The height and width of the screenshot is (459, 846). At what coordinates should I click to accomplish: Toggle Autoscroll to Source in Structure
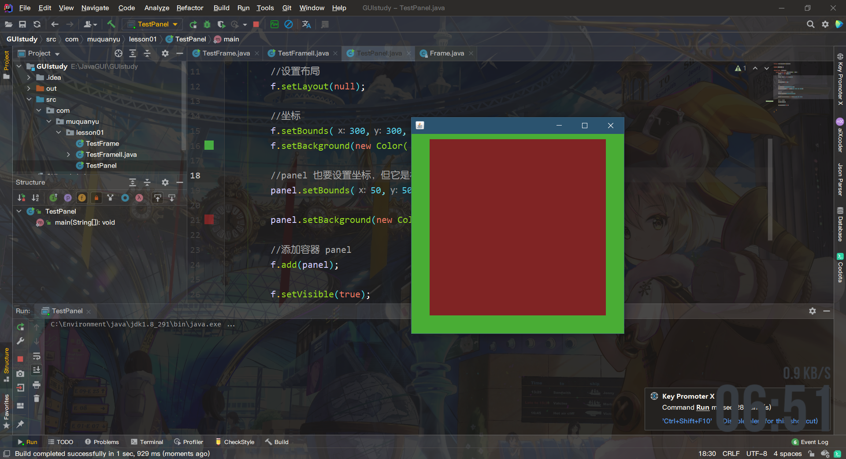pyautogui.click(x=157, y=198)
